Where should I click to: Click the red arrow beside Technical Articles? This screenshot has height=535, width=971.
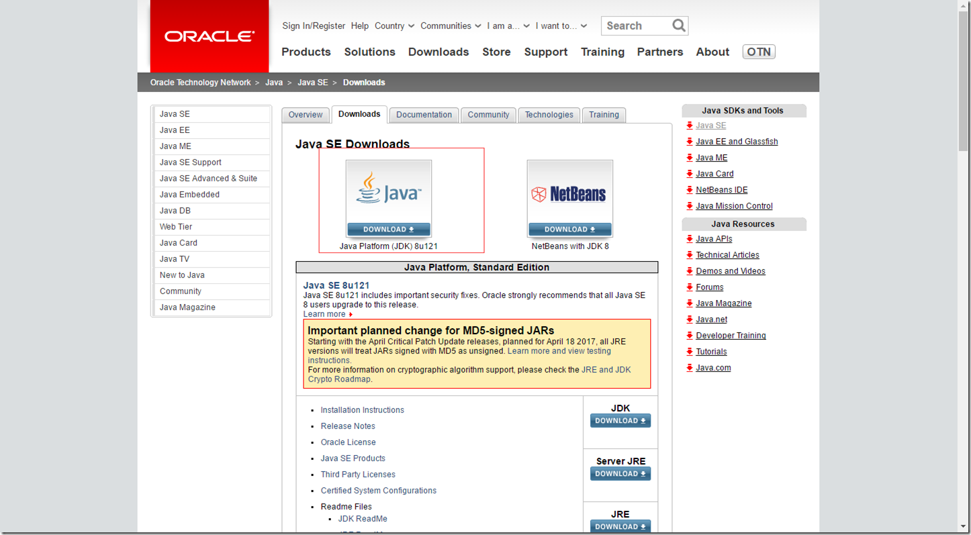pyautogui.click(x=690, y=255)
